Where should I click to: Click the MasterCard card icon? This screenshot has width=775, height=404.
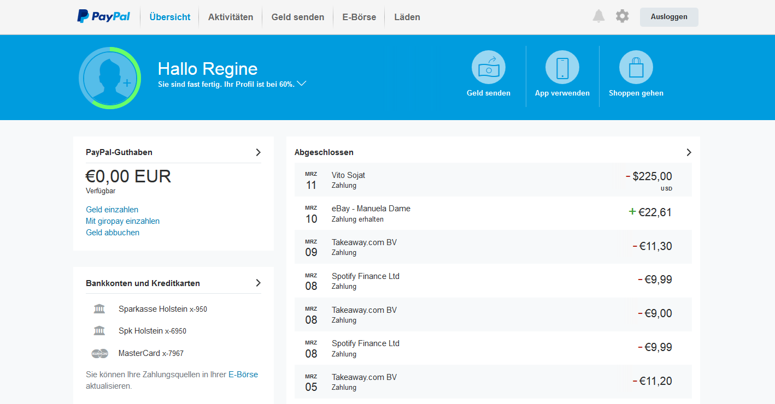coord(99,353)
